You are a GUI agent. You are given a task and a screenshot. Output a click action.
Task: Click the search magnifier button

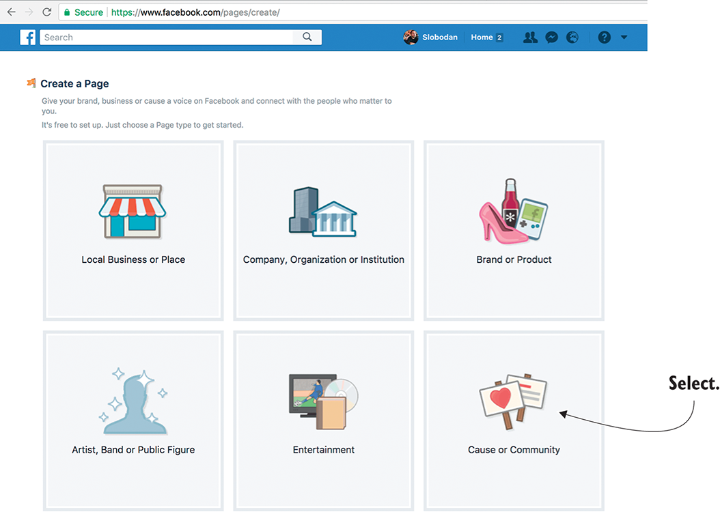[307, 38]
